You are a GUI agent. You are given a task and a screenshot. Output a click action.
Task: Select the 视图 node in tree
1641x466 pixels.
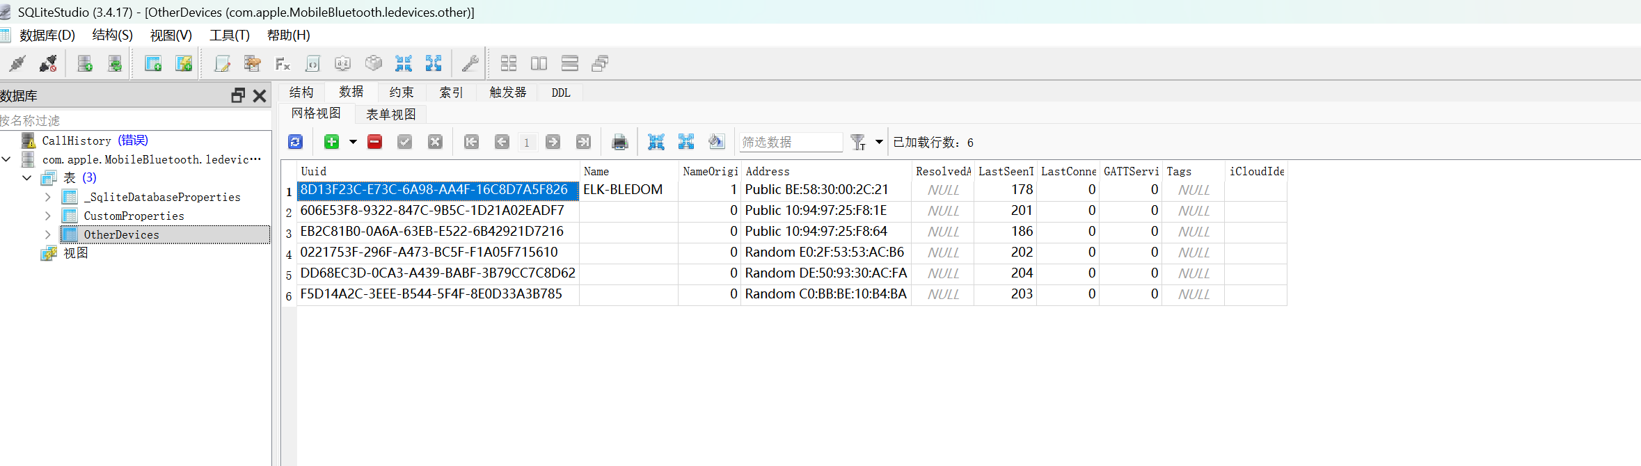[x=76, y=253]
